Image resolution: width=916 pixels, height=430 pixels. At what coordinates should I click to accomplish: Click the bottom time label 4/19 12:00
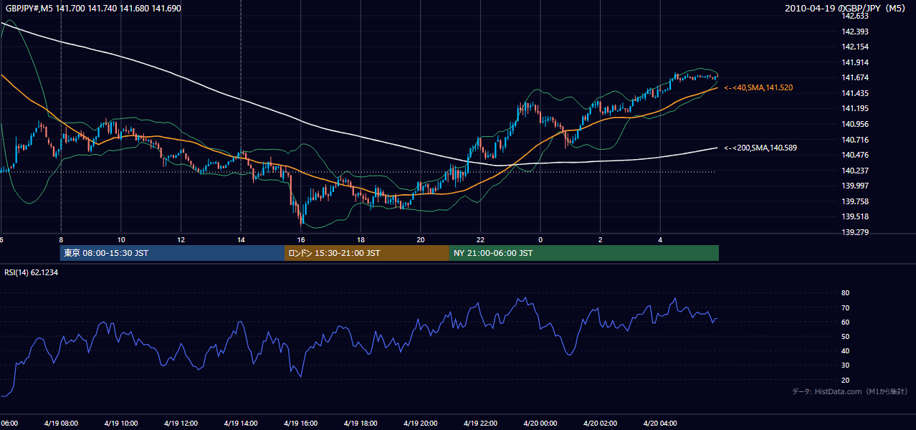(181, 423)
